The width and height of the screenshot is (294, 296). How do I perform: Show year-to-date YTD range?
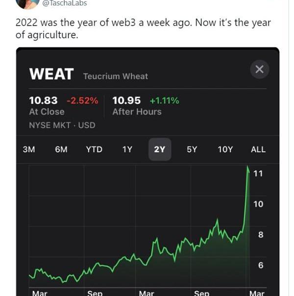click(x=94, y=149)
